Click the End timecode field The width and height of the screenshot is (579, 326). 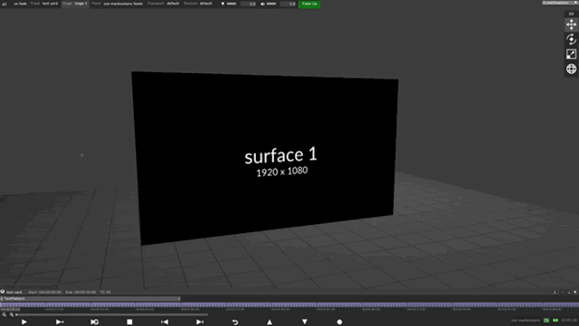pyautogui.click(x=81, y=292)
